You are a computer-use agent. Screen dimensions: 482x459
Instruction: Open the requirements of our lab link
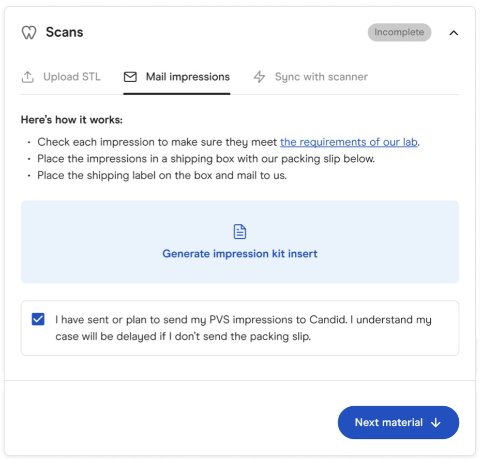349,142
